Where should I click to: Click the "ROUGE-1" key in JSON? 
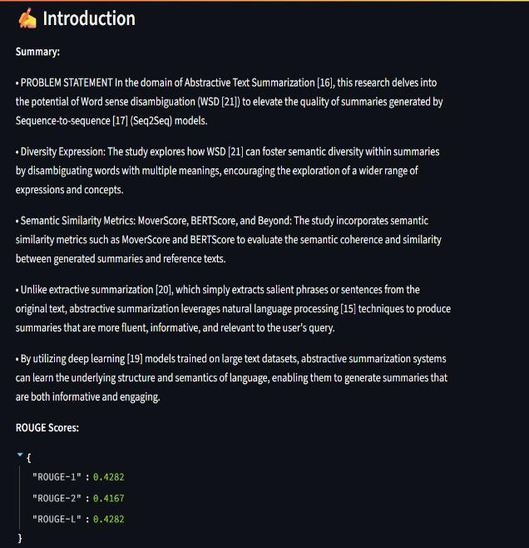[x=57, y=477]
